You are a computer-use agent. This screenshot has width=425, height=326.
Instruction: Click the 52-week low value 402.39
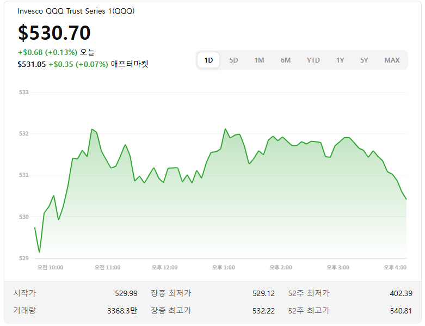[401, 293]
